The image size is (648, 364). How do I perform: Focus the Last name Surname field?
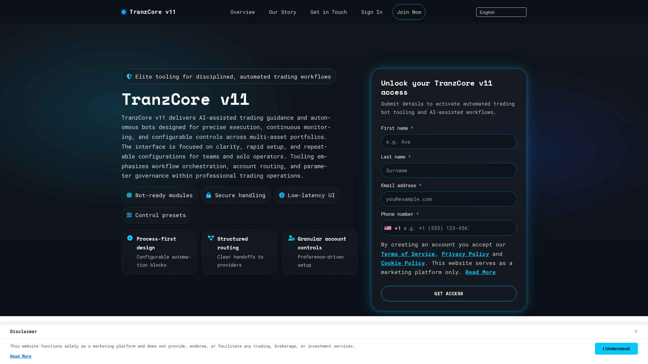point(449,170)
